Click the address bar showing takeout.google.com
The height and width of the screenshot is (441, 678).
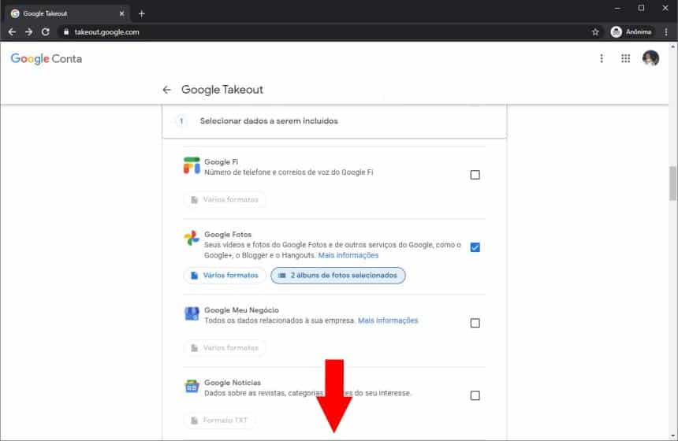coord(106,32)
